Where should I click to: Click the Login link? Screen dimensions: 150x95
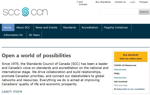[x=132, y=2]
